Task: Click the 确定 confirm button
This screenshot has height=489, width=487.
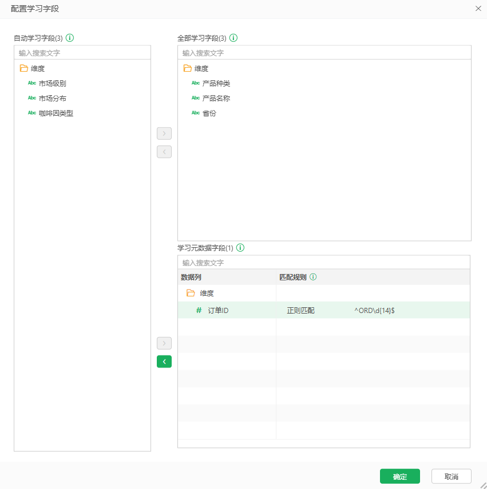Action: coord(399,476)
